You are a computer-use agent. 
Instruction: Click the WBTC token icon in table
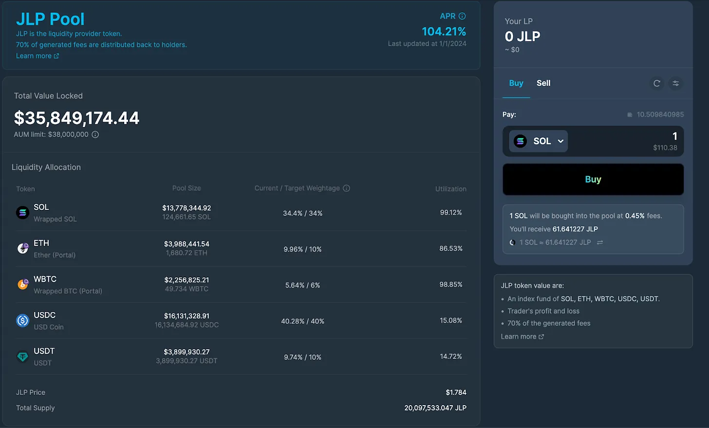tap(23, 284)
